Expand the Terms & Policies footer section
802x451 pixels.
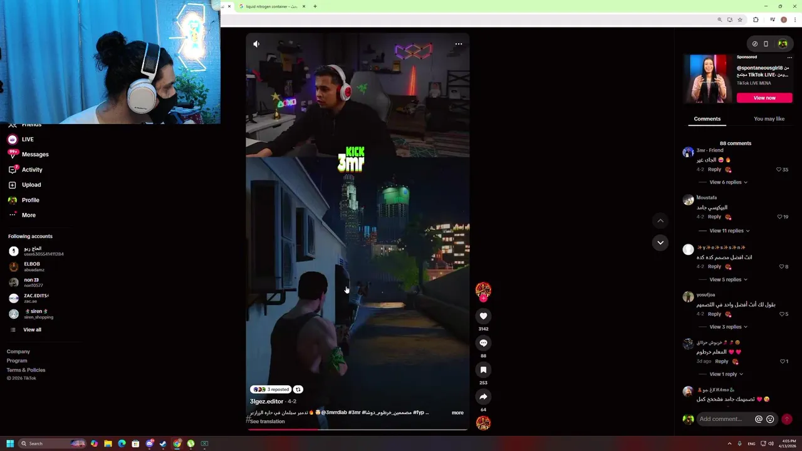pyautogui.click(x=26, y=370)
